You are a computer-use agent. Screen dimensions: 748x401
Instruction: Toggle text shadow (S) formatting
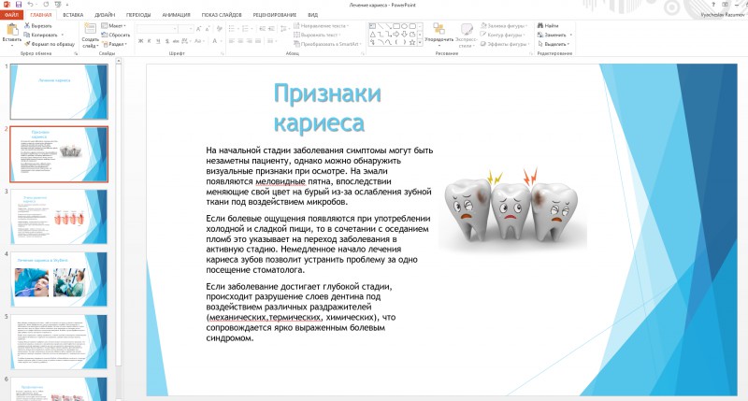pyautogui.click(x=167, y=41)
